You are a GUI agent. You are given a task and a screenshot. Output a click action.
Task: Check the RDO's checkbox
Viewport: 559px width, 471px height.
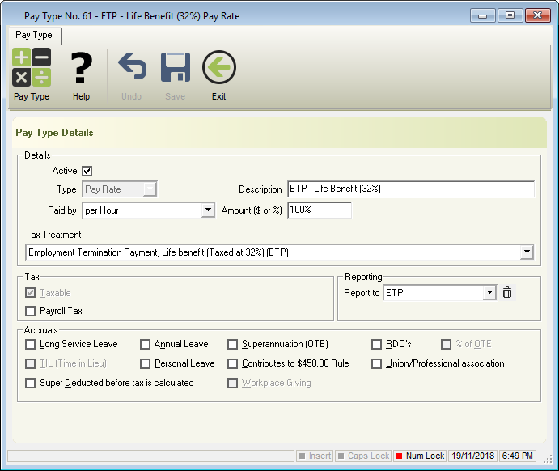click(376, 344)
